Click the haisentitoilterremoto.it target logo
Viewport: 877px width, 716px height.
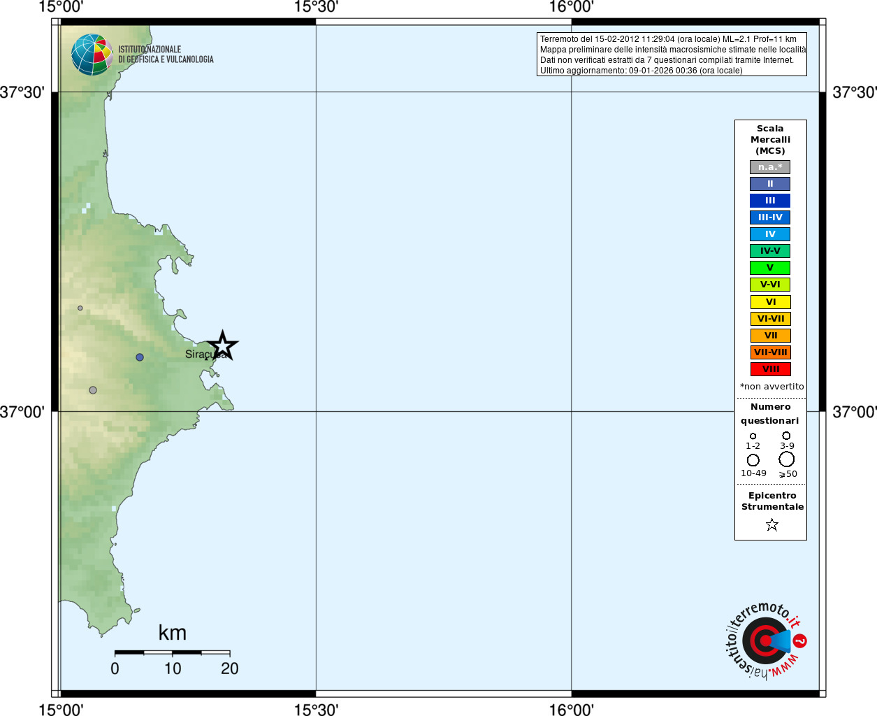click(764, 640)
